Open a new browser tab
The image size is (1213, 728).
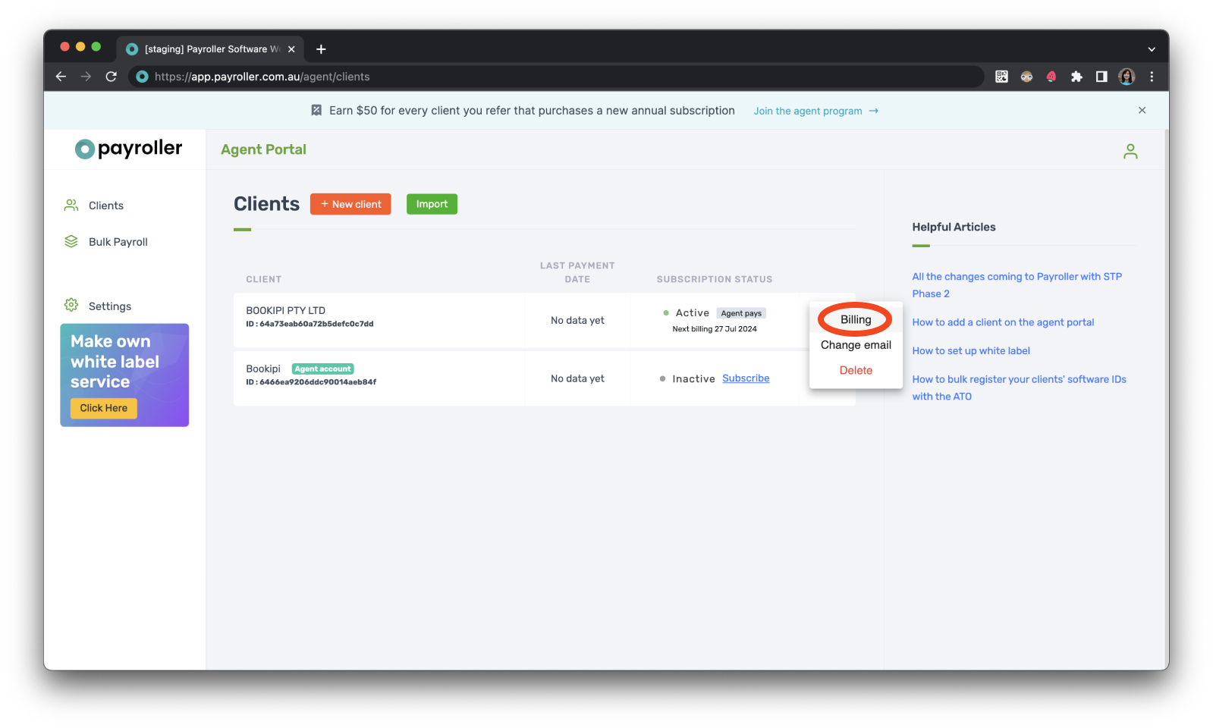tap(321, 49)
